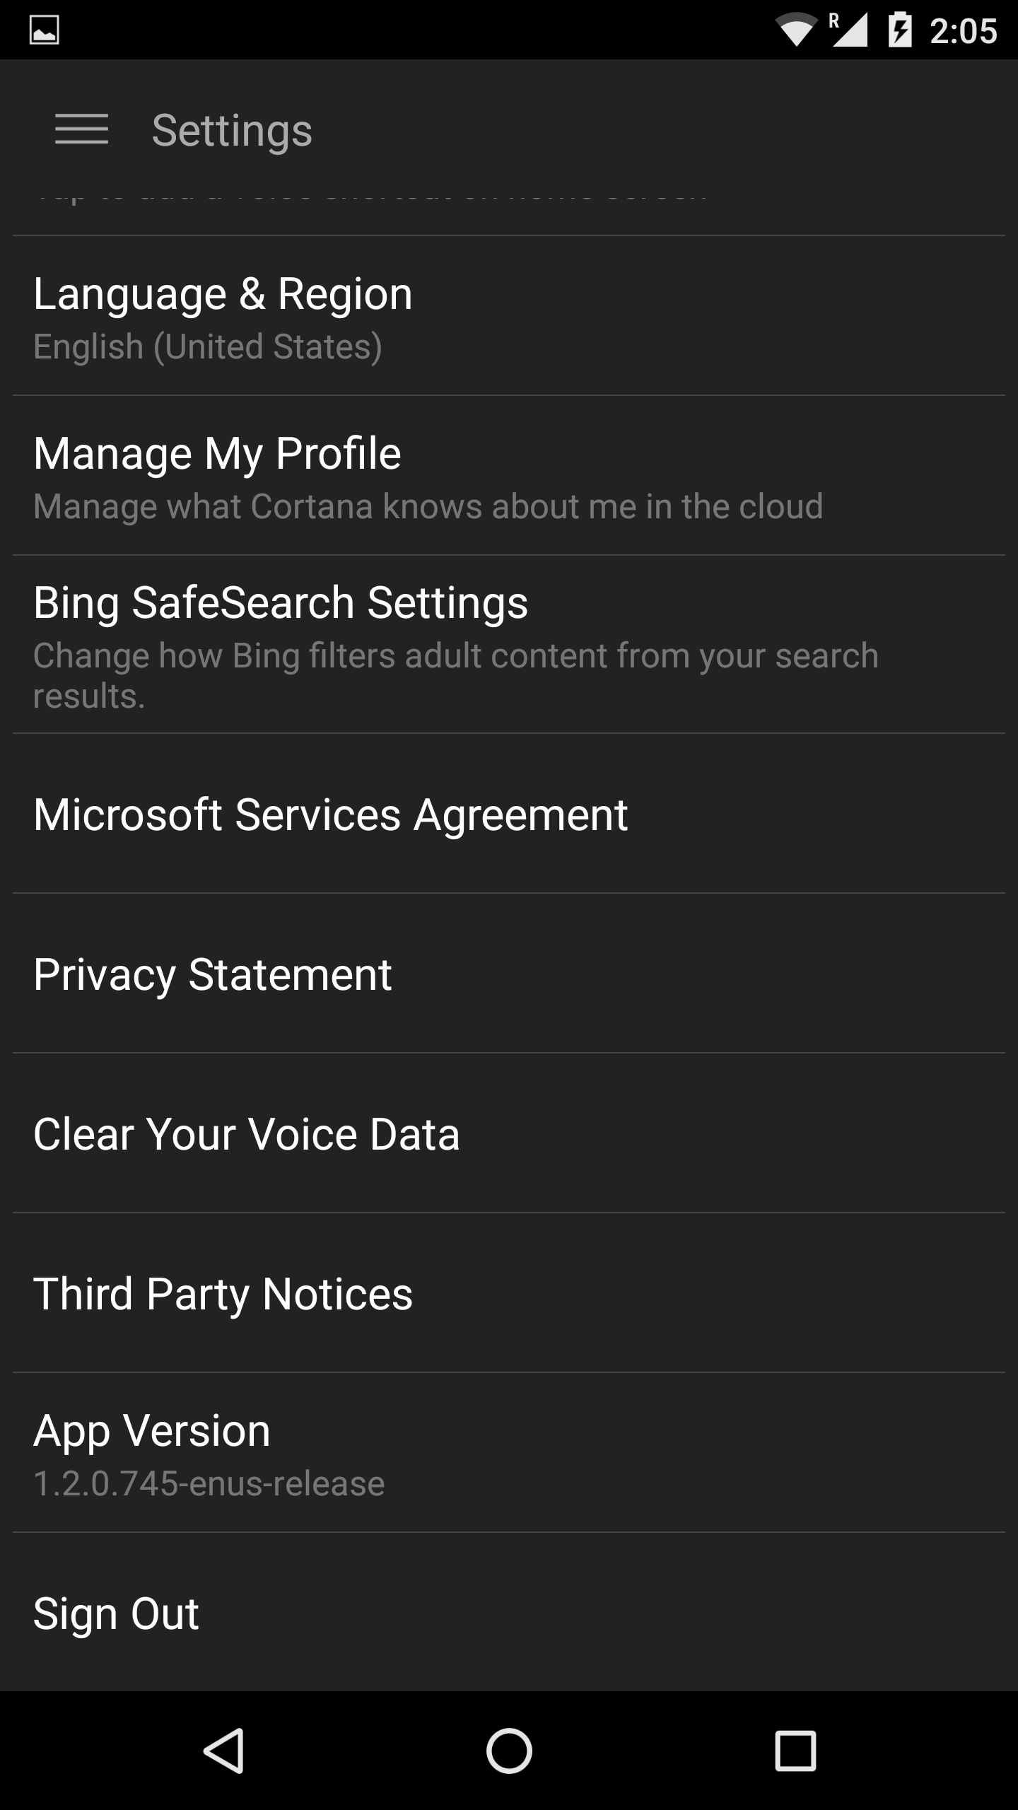Sign Out of the account
The height and width of the screenshot is (1810, 1018).
[x=509, y=1613]
